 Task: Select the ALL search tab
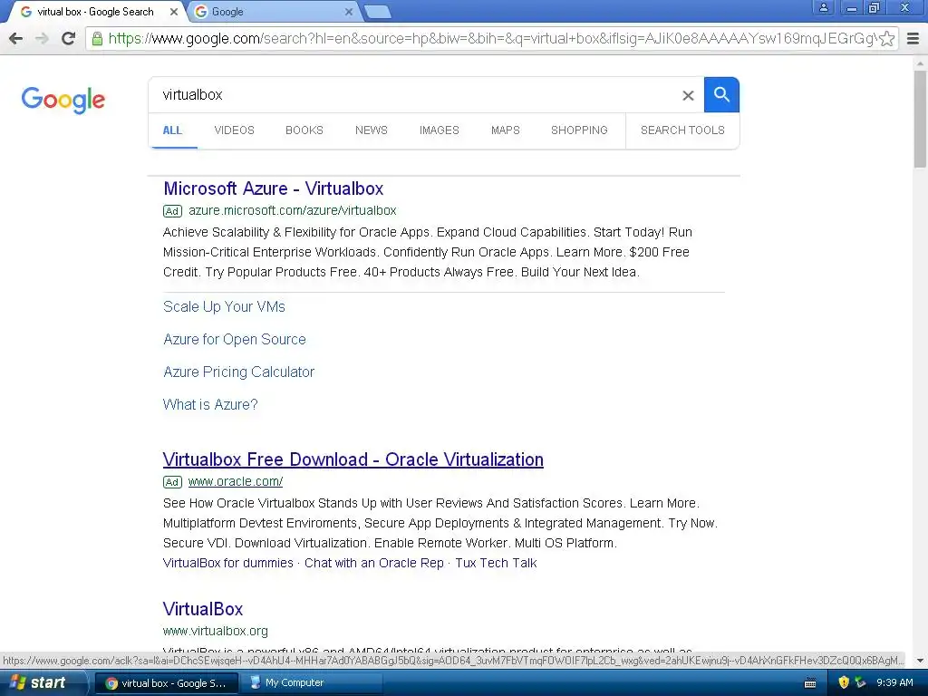pyautogui.click(x=172, y=130)
